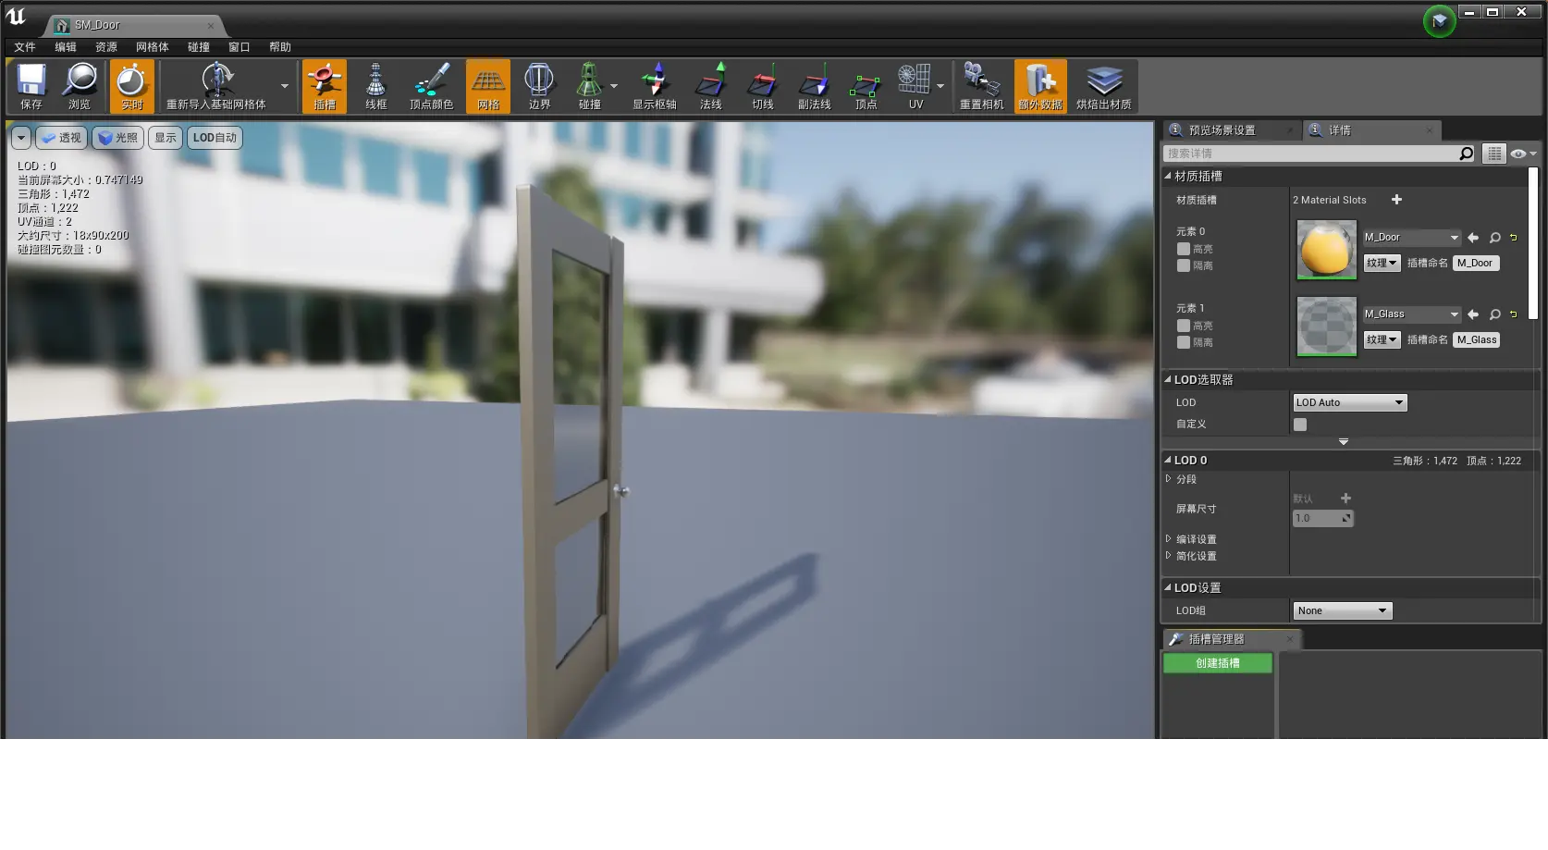Add a material slot with plus icon
This screenshot has height=850, width=1548.
point(1396,200)
